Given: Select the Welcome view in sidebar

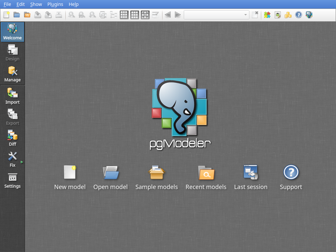Looking at the screenshot, I should (x=12, y=32).
